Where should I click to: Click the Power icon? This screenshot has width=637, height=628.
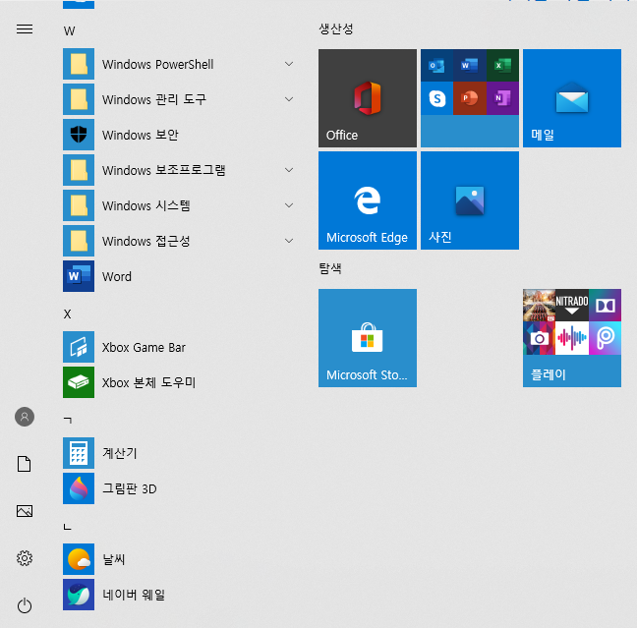[25, 605]
